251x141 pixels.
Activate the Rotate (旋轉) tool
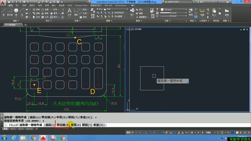point(45,10)
